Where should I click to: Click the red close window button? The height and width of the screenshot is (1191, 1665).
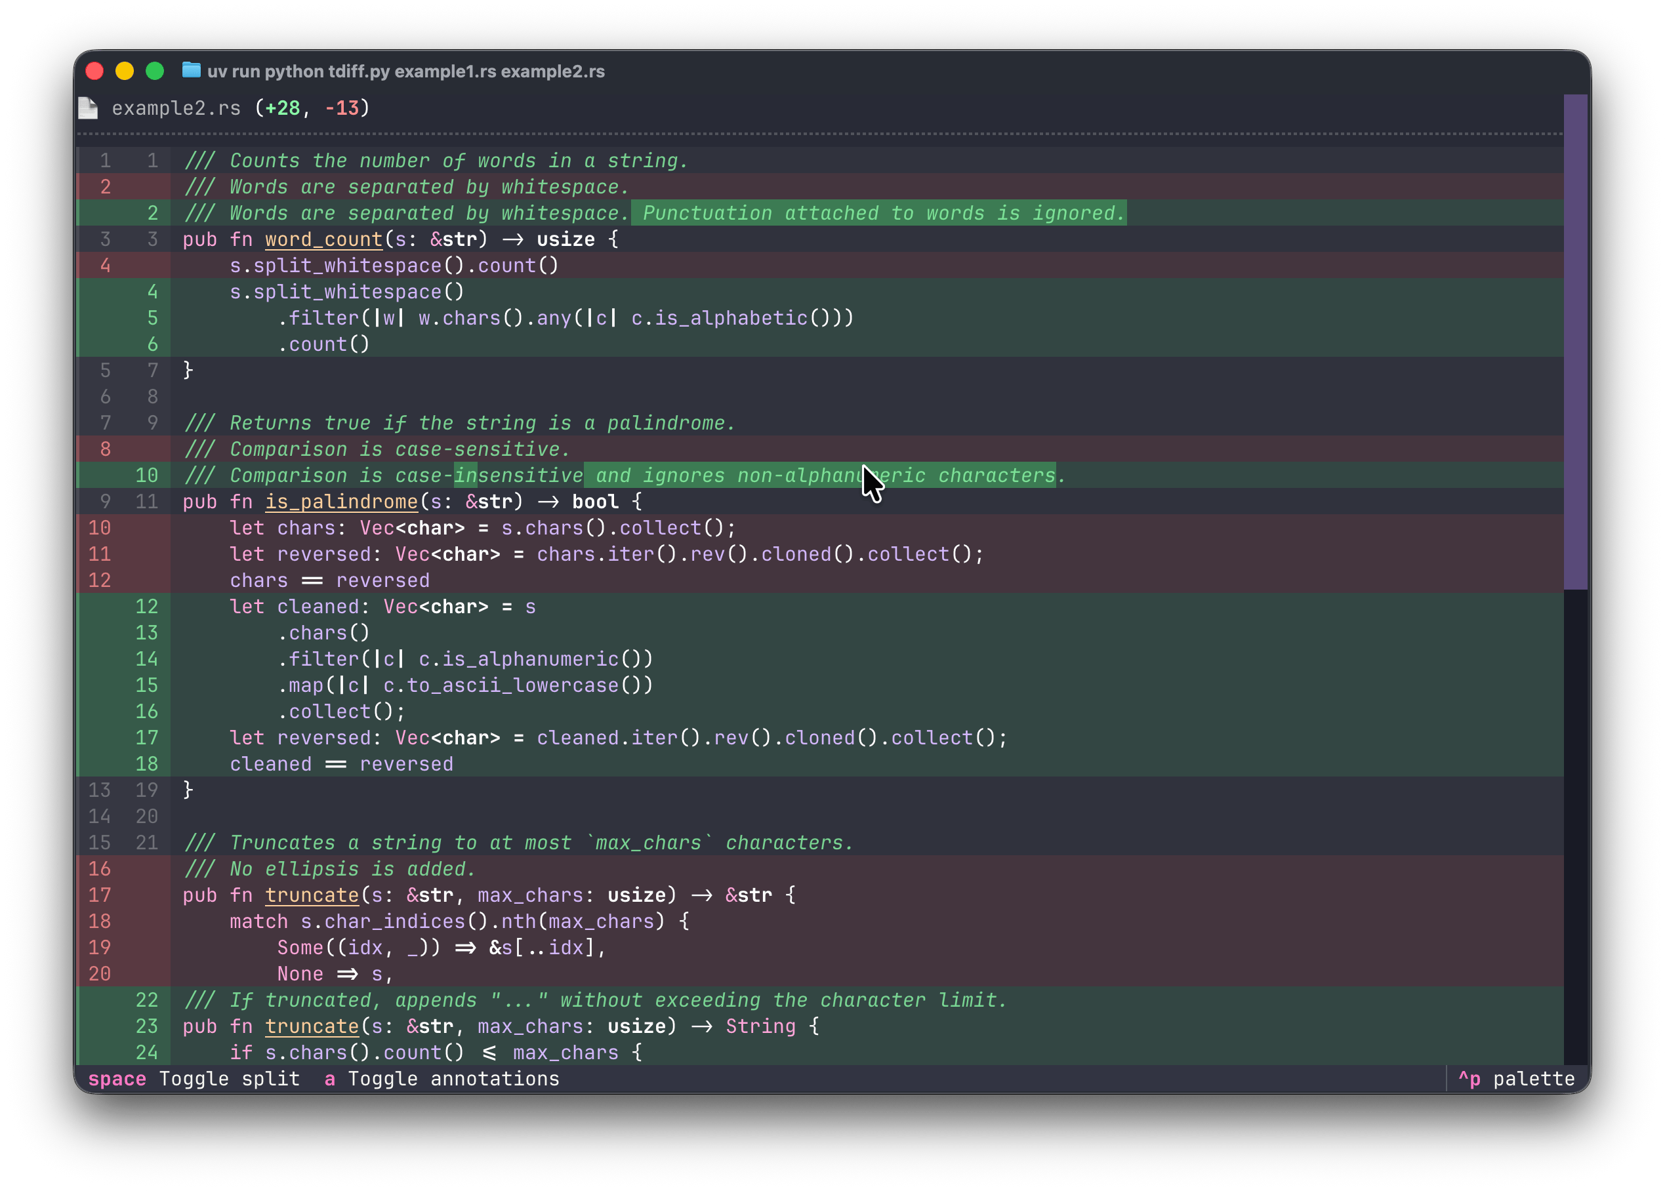94,71
